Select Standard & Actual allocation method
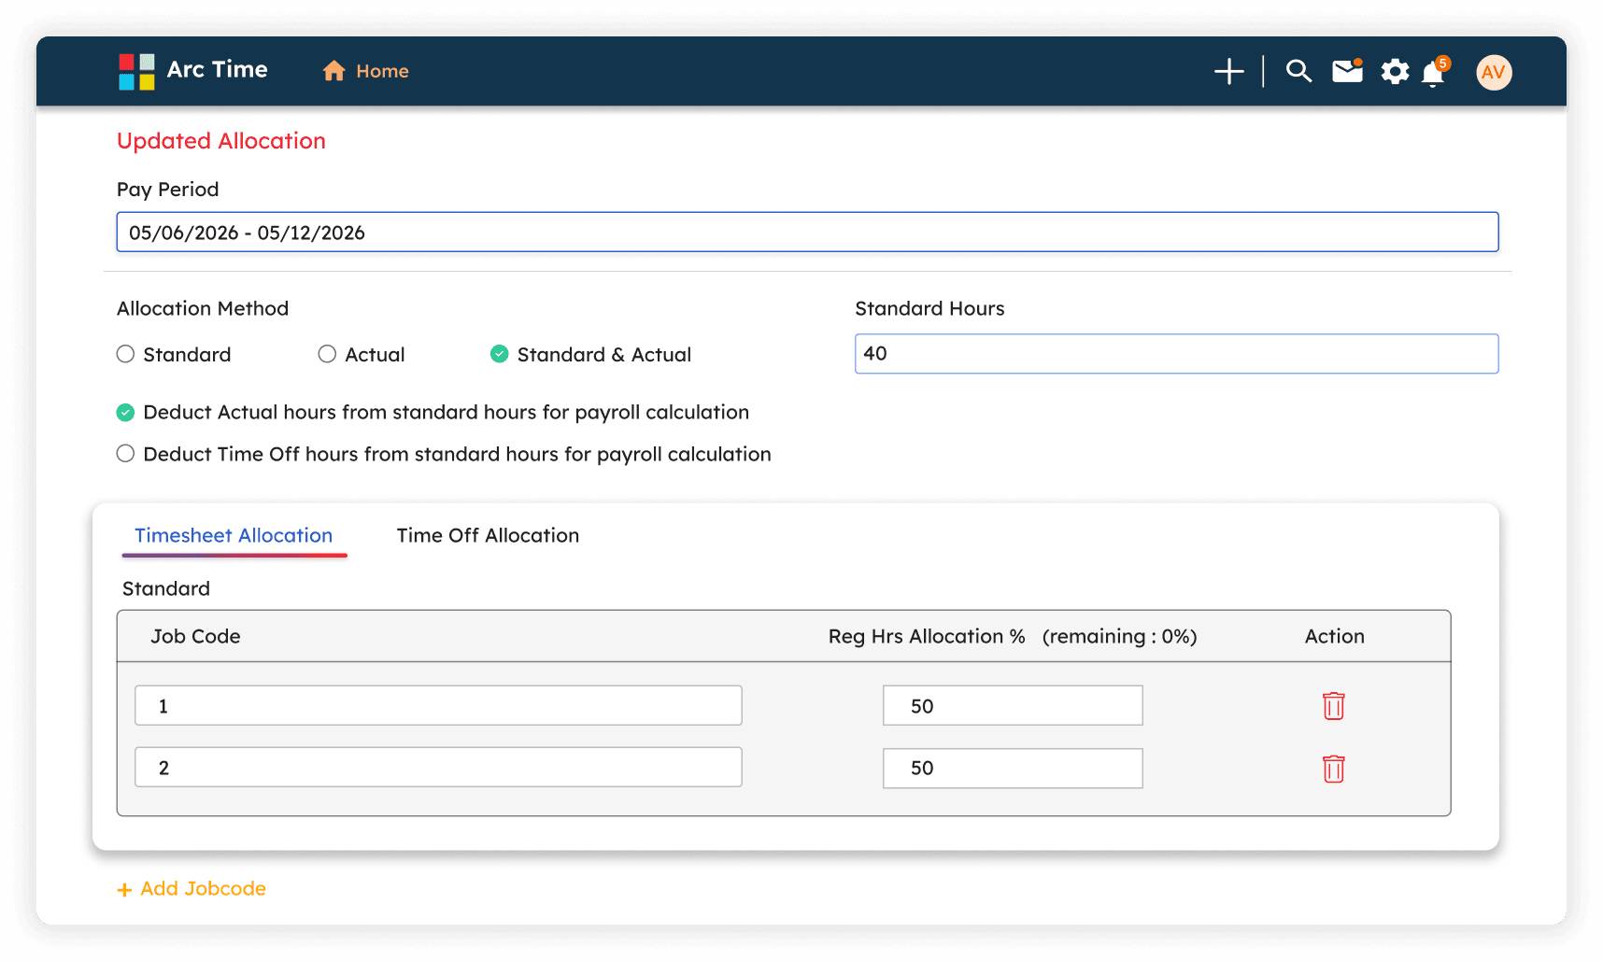Viewport: 1603px width, 961px height. pos(500,354)
